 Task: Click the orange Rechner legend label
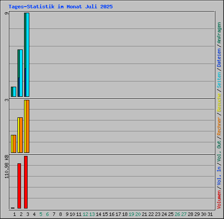click(x=219, y=126)
